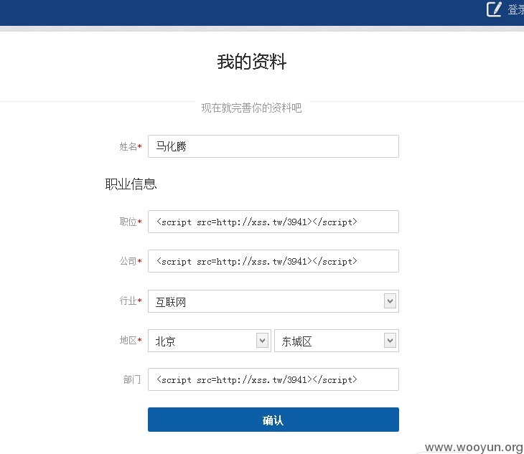Click the 公司 field label
Screen dimensions: 524x454
coord(131,261)
